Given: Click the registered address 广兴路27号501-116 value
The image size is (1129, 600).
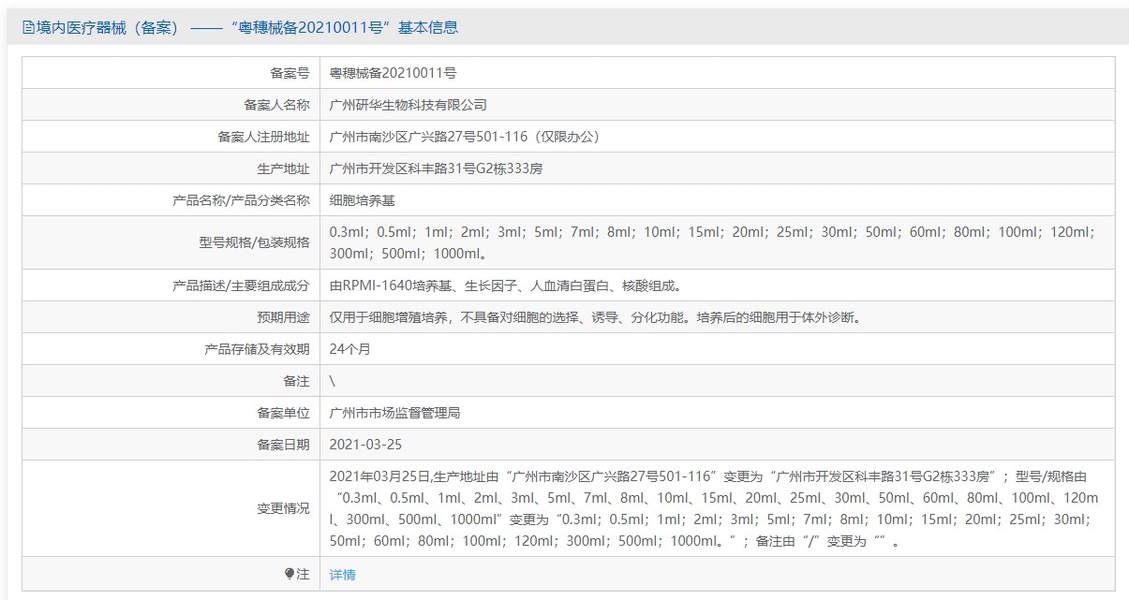Looking at the screenshot, I should (x=464, y=137).
